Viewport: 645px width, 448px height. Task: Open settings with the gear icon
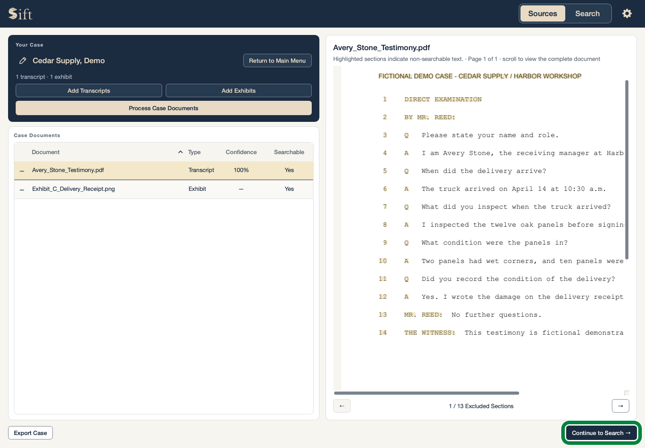pyautogui.click(x=627, y=13)
